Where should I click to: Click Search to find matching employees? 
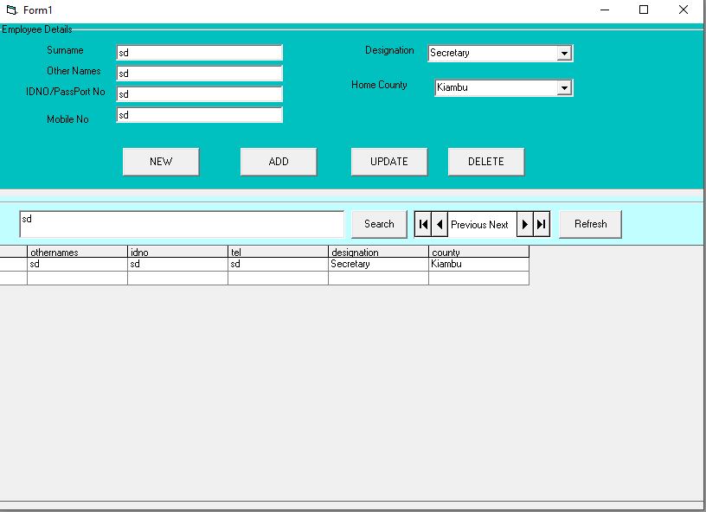[378, 223]
